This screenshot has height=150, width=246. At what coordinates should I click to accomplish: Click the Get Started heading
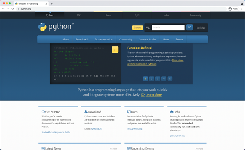52,112
